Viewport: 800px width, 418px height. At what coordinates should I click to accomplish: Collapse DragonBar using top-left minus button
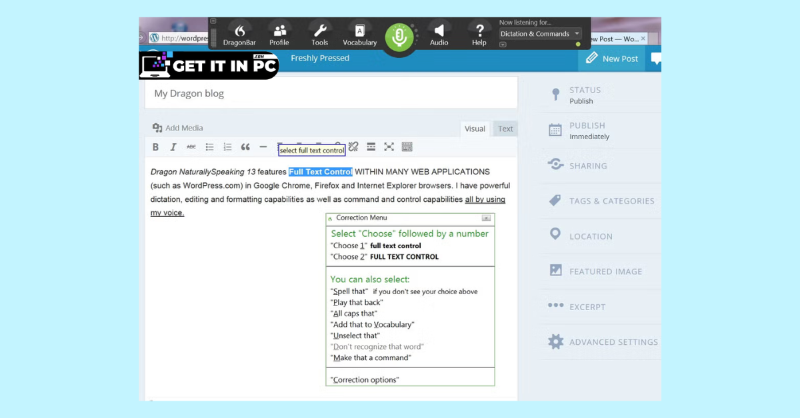tap(213, 21)
